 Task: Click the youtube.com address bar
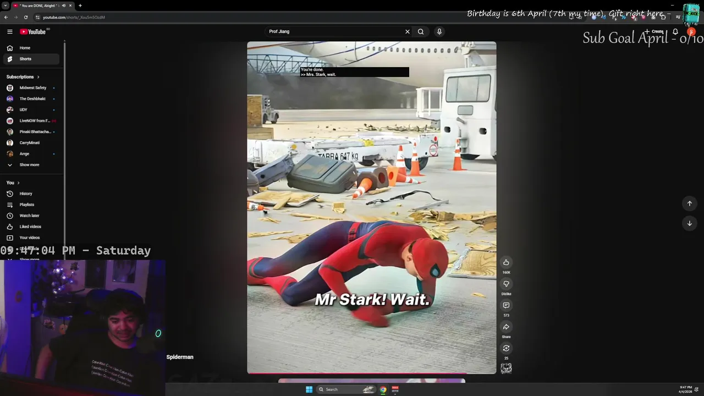coord(74,17)
